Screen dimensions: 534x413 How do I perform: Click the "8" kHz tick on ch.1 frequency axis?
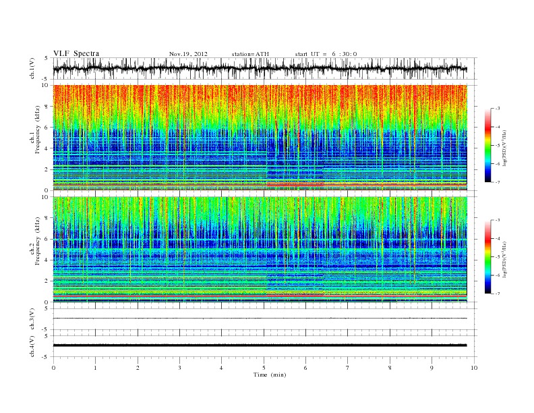pos(47,107)
